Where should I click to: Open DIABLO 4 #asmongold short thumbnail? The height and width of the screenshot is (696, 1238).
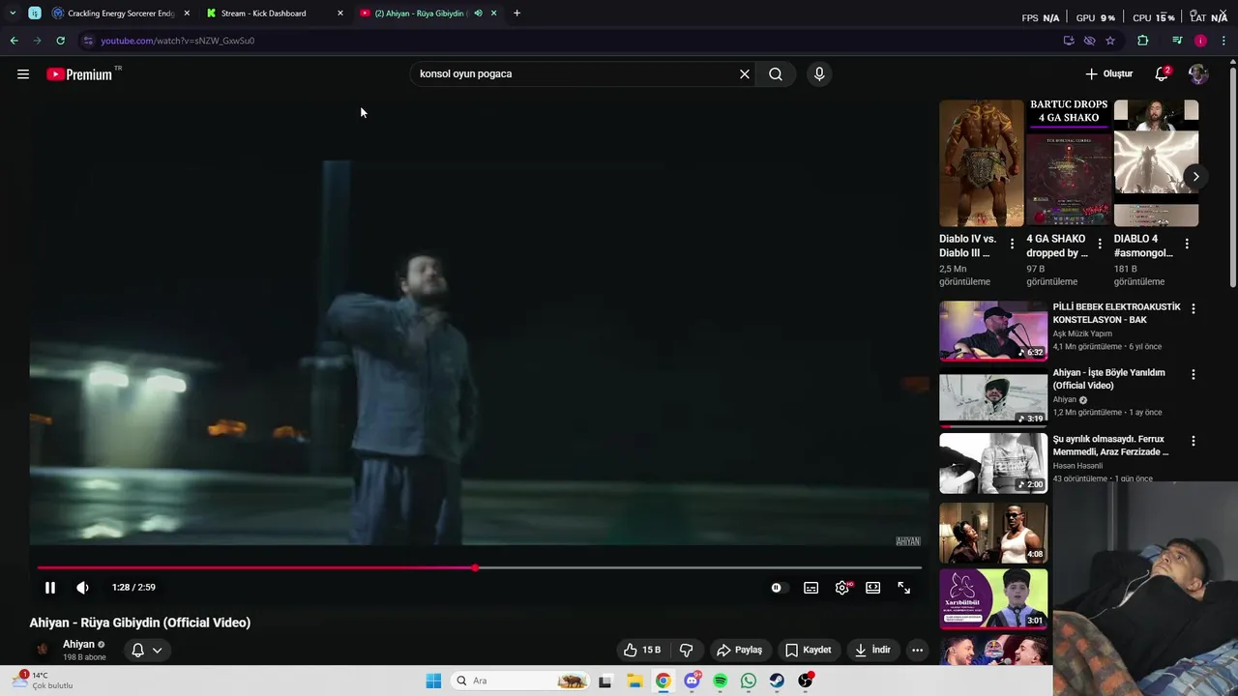tap(1156, 163)
